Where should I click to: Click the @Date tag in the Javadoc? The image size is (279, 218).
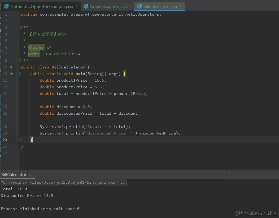click(x=34, y=54)
